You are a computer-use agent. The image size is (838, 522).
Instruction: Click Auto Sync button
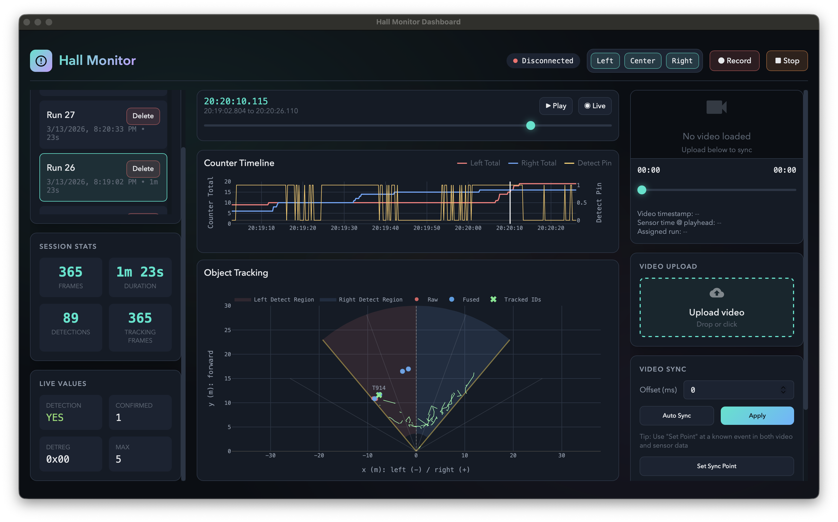click(676, 416)
